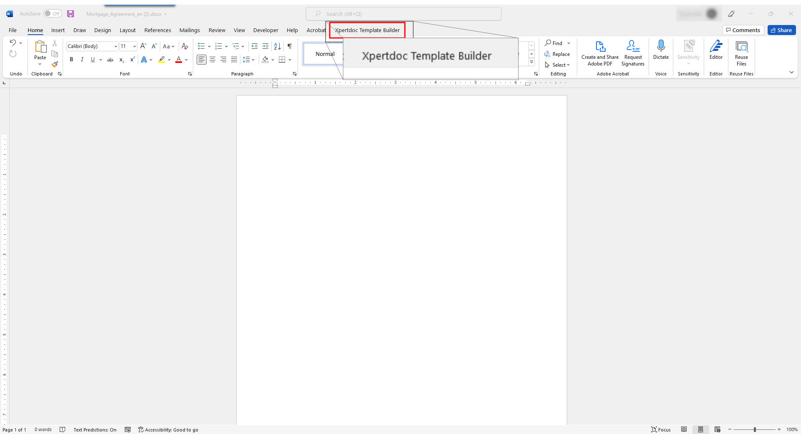Switch to Web Layout view
Viewport: 801px width, 434px height.
click(x=718, y=429)
